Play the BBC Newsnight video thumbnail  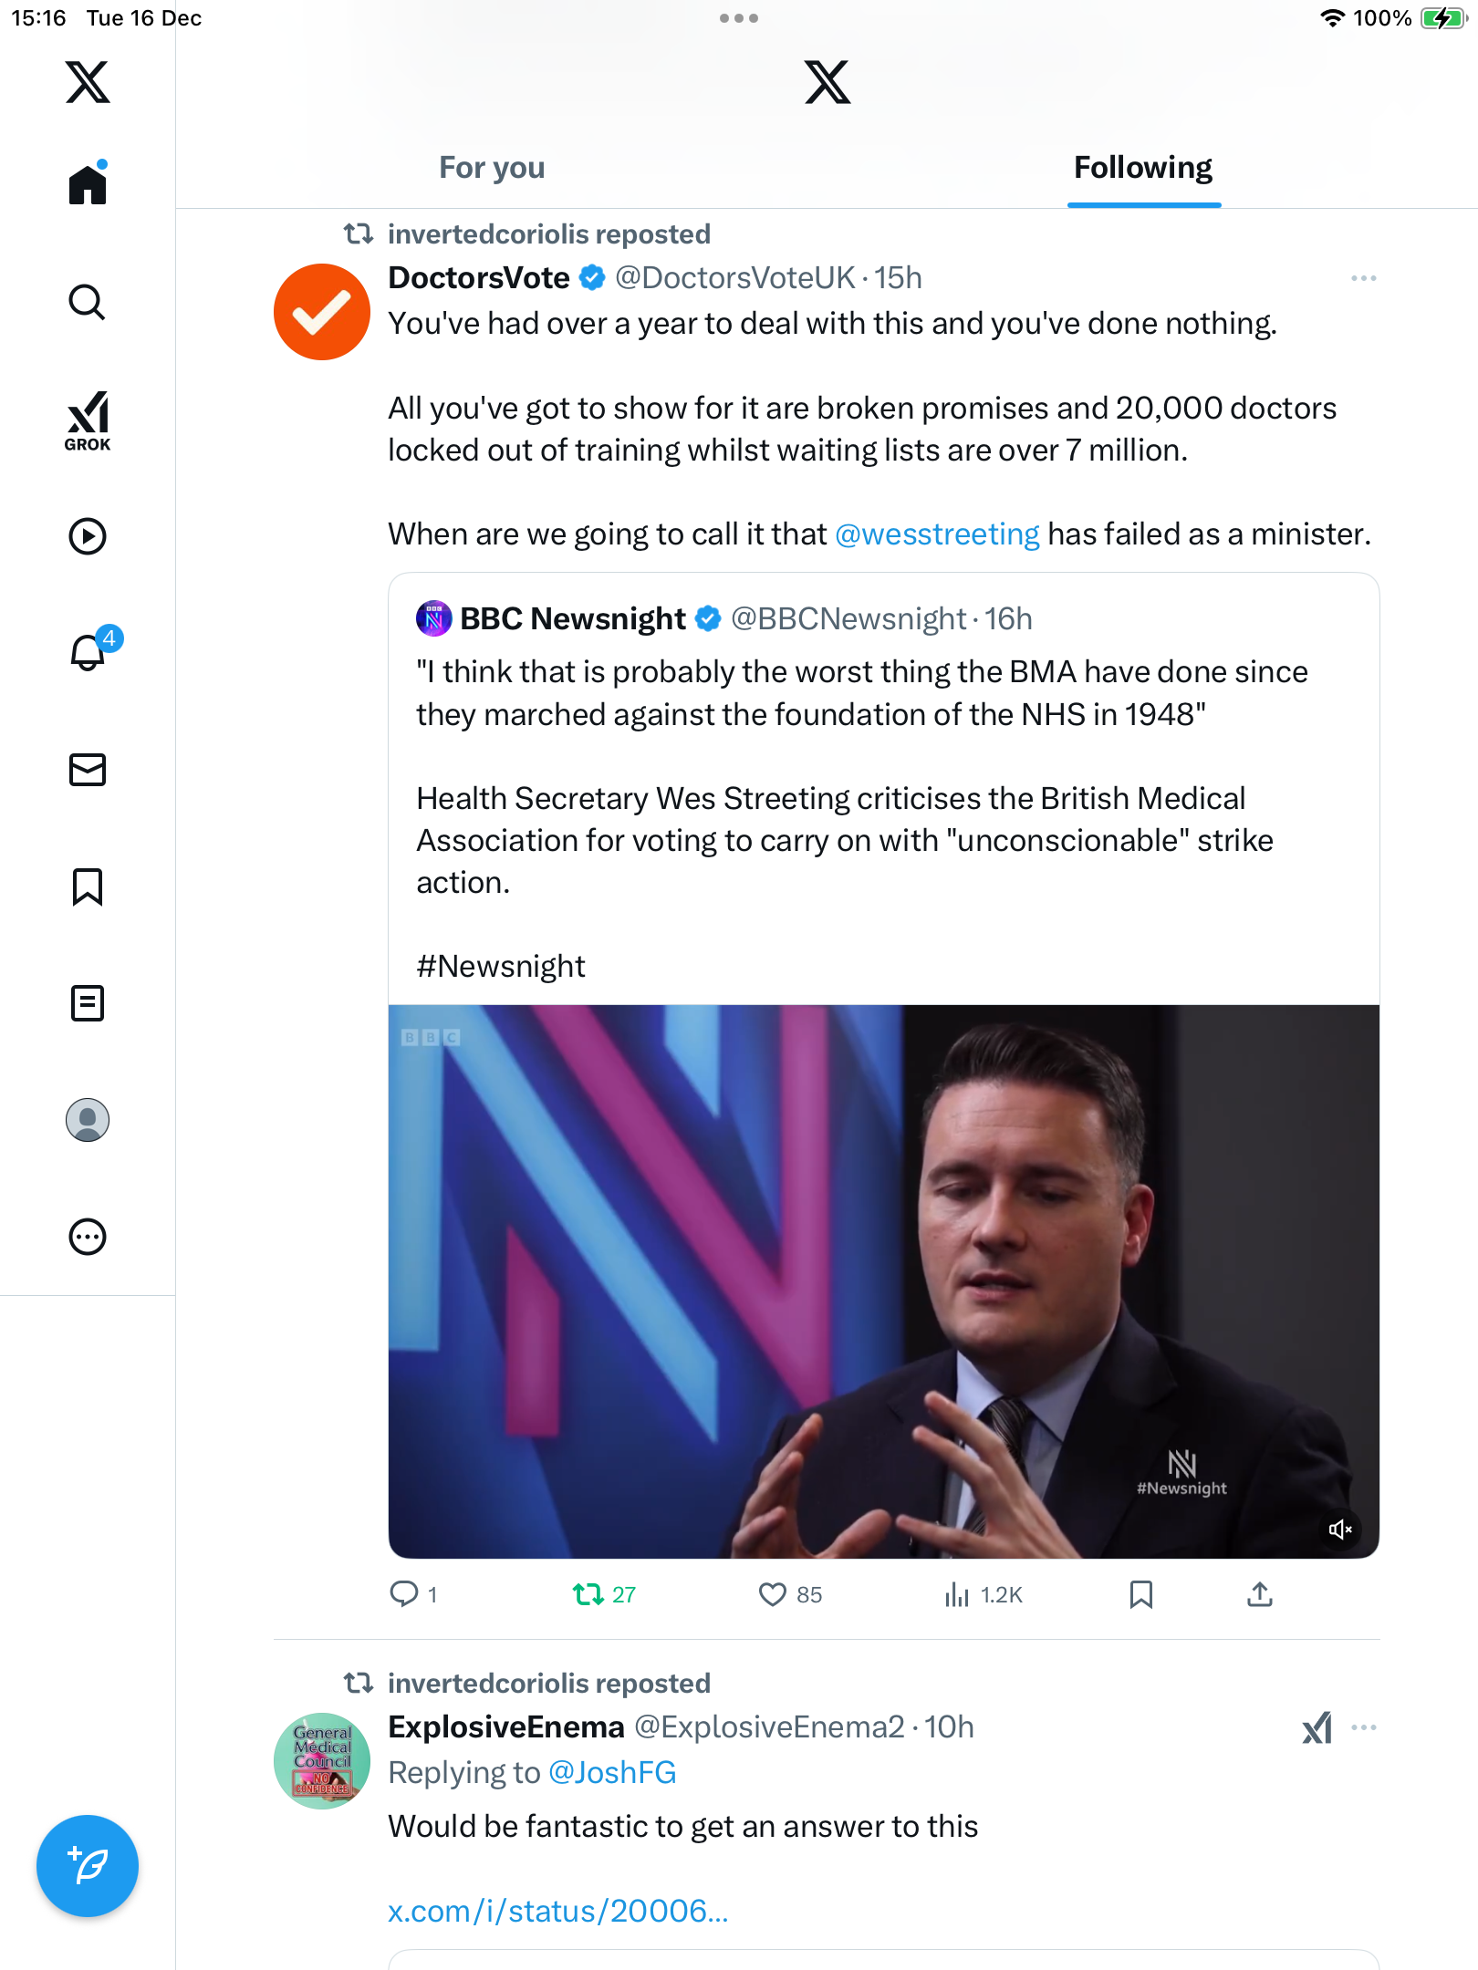(x=883, y=1280)
